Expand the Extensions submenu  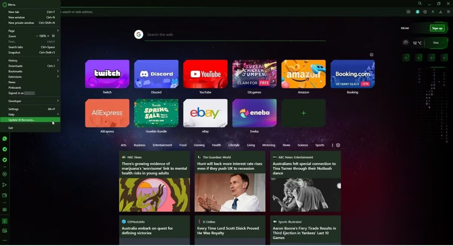click(30, 77)
